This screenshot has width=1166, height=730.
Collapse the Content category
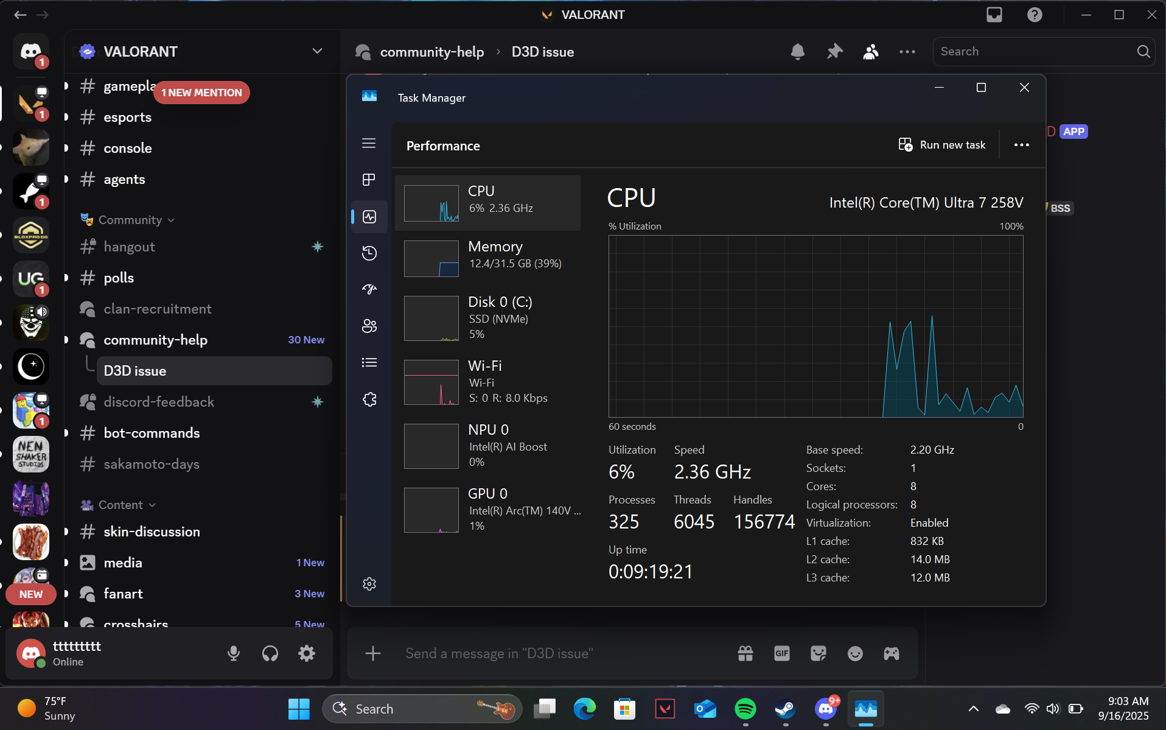[120, 505]
